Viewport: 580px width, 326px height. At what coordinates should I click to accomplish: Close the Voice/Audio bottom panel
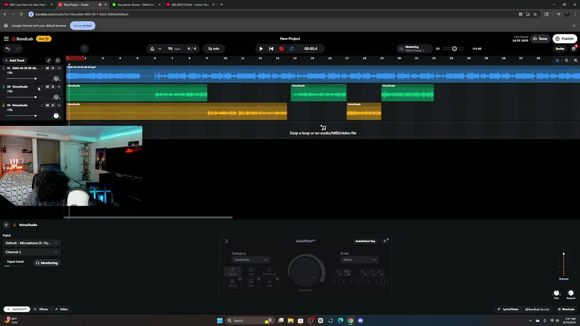(x=6, y=225)
